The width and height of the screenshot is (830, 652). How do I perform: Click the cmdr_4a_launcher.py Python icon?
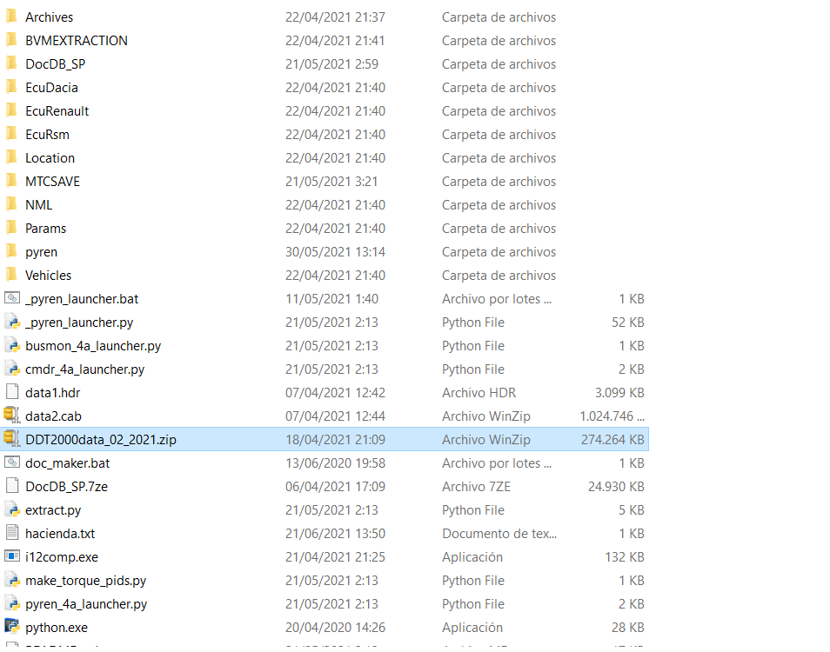(12, 369)
